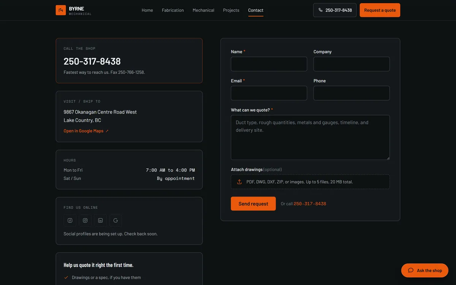Go to the Home nav item
Screen dimensions: 456x285
point(147,10)
